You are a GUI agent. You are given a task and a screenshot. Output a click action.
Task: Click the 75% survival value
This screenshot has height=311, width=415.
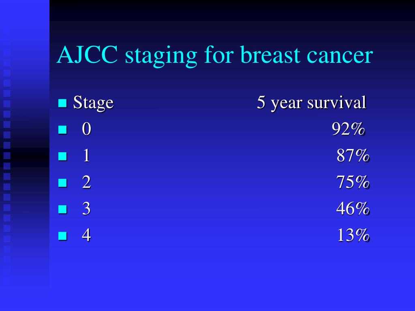353,182
